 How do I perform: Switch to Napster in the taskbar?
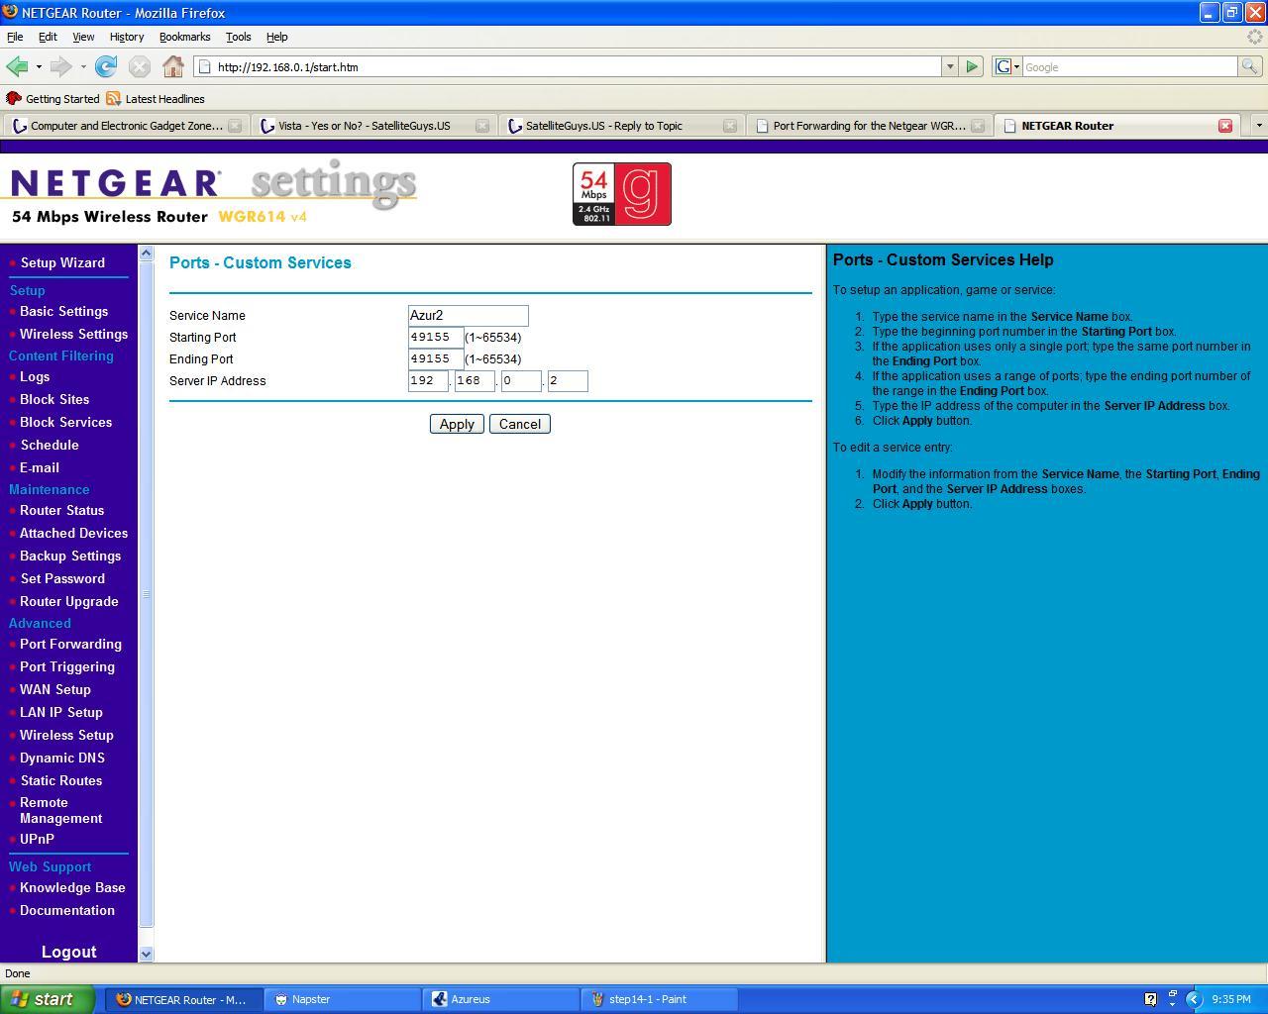click(x=343, y=999)
